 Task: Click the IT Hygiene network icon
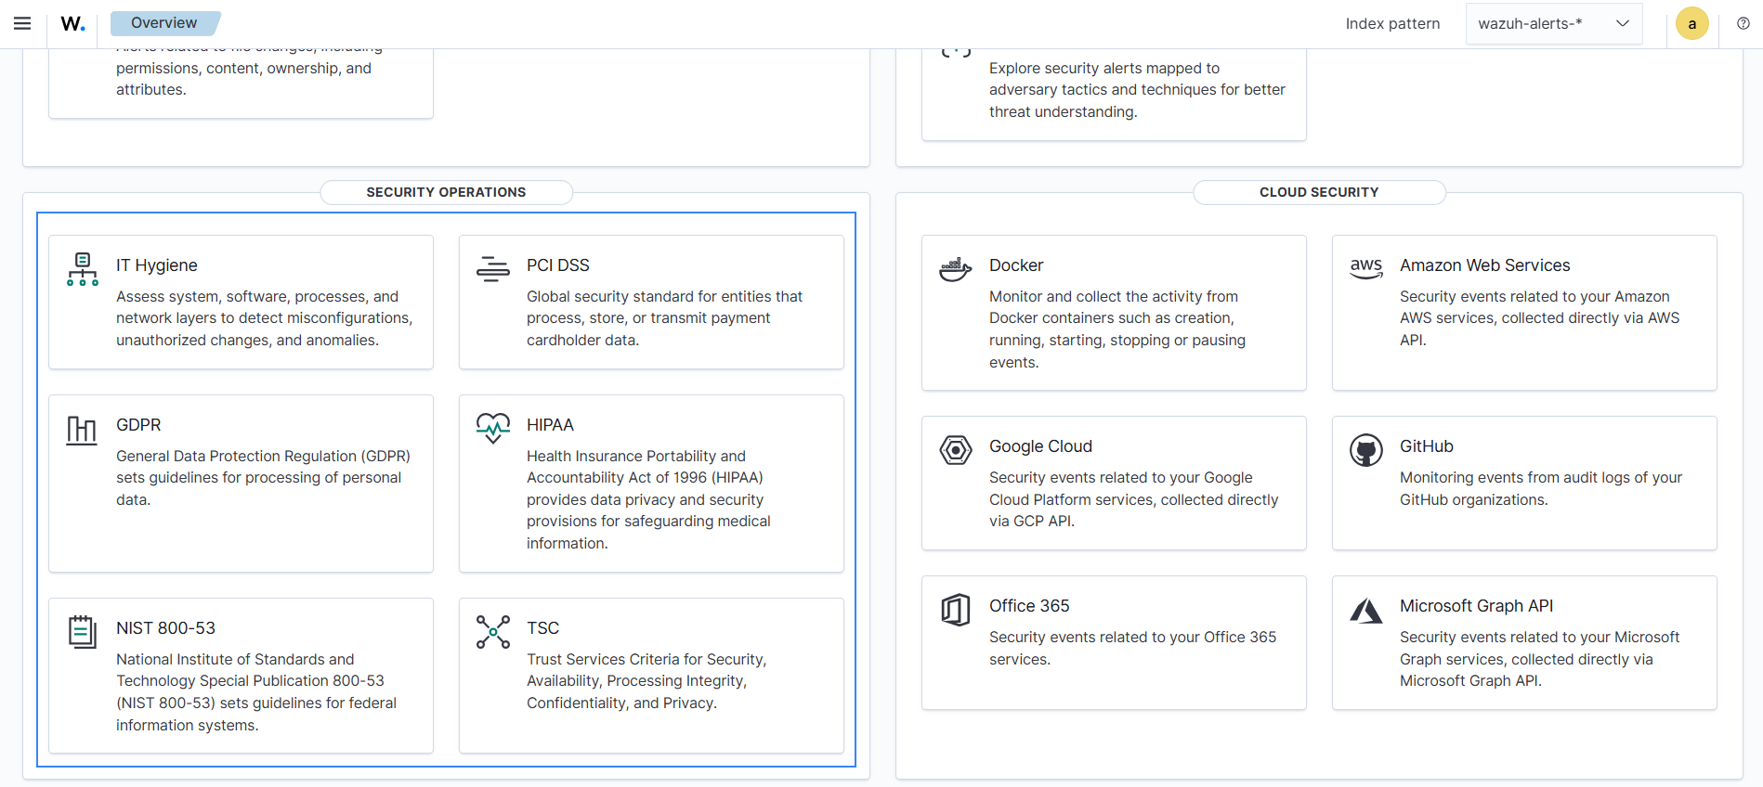82,269
